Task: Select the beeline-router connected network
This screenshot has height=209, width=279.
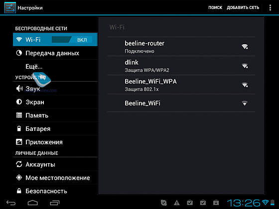Action: point(181,47)
